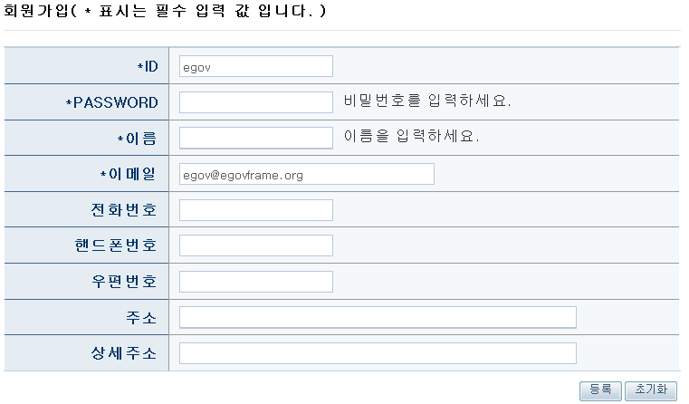Screen dimensions: 689x404
Task: Click the *PASSWORD label text
Action: click(x=111, y=102)
